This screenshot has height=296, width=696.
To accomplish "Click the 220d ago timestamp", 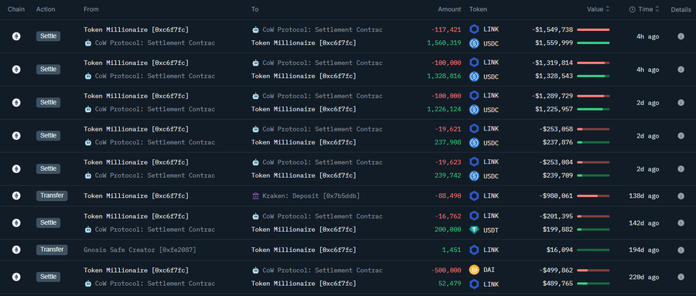I will point(644,277).
